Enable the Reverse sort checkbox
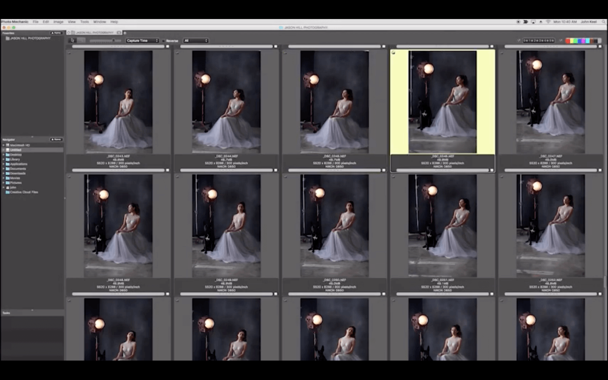This screenshot has width=608, height=380. (163, 41)
